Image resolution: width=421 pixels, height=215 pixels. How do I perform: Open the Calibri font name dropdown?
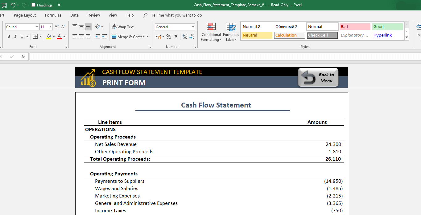click(37, 27)
